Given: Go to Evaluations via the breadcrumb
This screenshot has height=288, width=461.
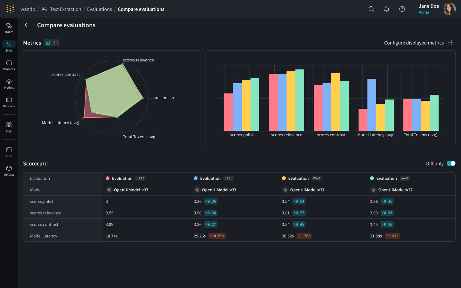Looking at the screenshot, I should point(99,9).
